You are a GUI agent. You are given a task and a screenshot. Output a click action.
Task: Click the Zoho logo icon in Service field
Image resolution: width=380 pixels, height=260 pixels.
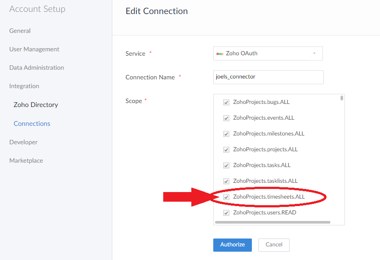point(220,53)
